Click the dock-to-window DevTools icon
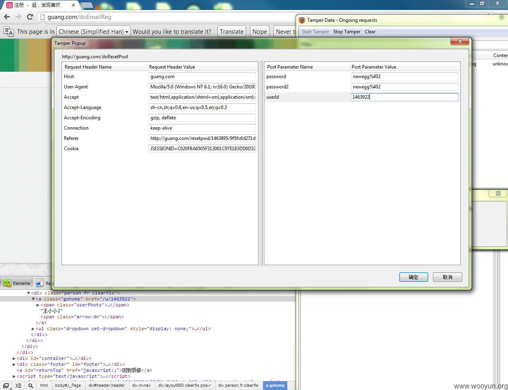Image resolution: width=508 pixels, height=390 pixels. point(6,385)
